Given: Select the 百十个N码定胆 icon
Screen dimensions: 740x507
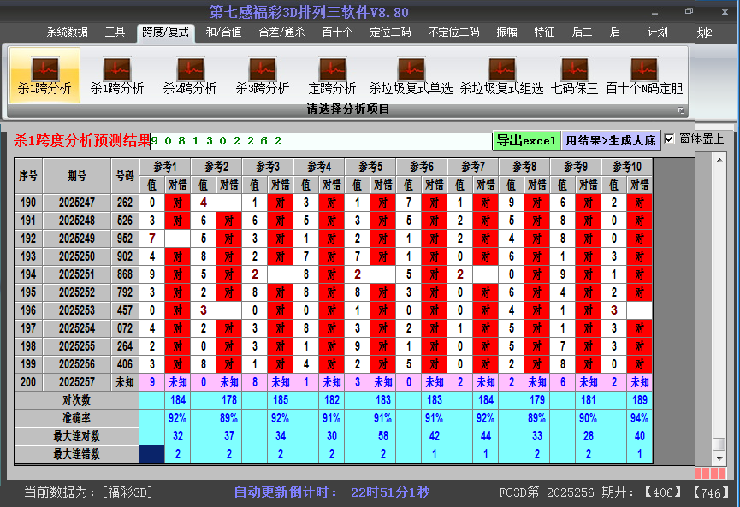Looking at the screenshot, I should coord(644,75).
